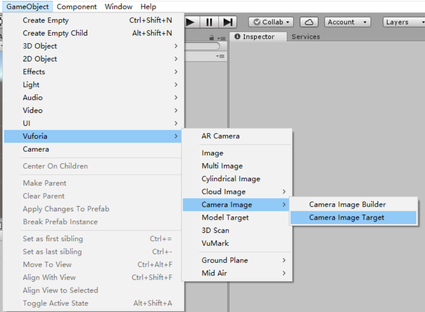Open the Layers dropdown

404,22
